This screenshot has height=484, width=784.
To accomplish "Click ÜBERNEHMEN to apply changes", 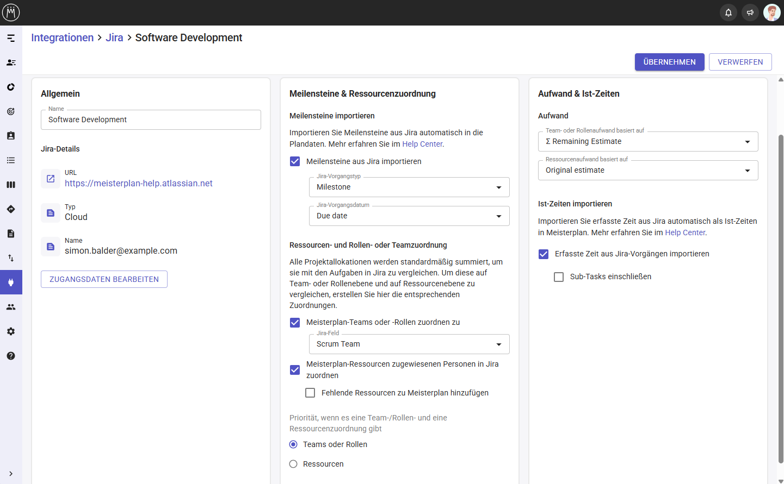I will coord(669,62).
